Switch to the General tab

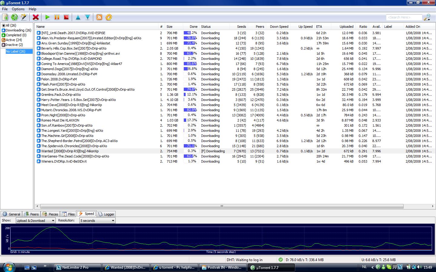tap(12, 214)
